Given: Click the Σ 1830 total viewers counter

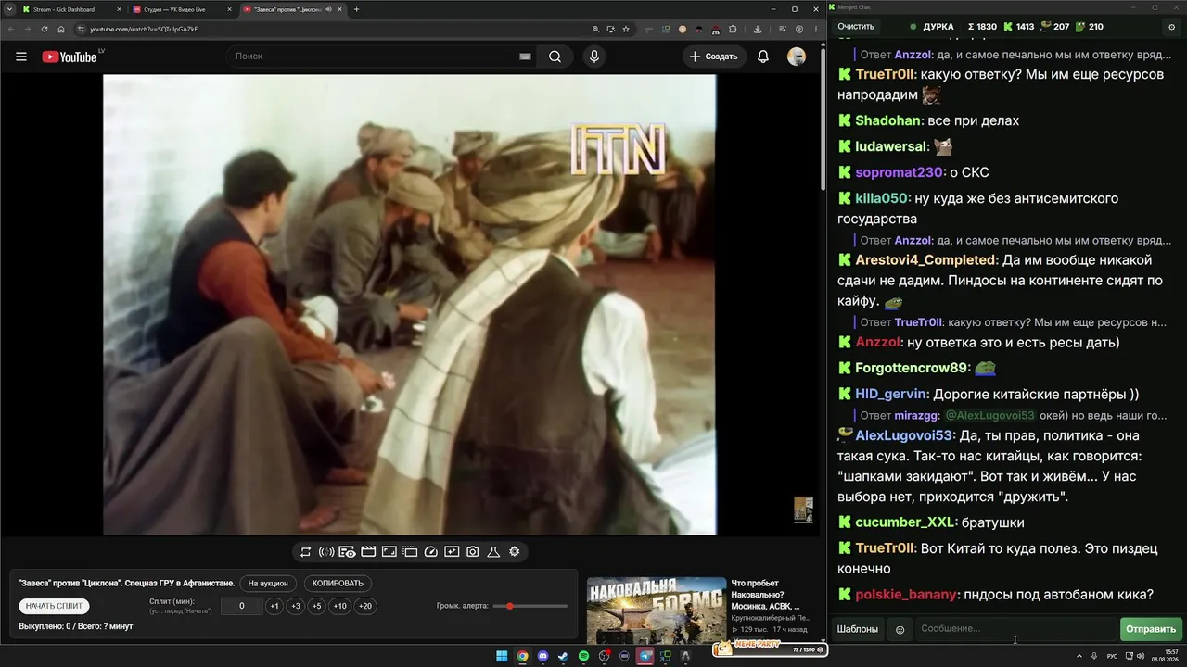Looking at the screenshot, I should [x=982, y=27].
